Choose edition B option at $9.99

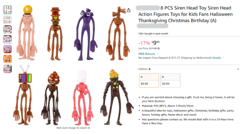(170, 80)
